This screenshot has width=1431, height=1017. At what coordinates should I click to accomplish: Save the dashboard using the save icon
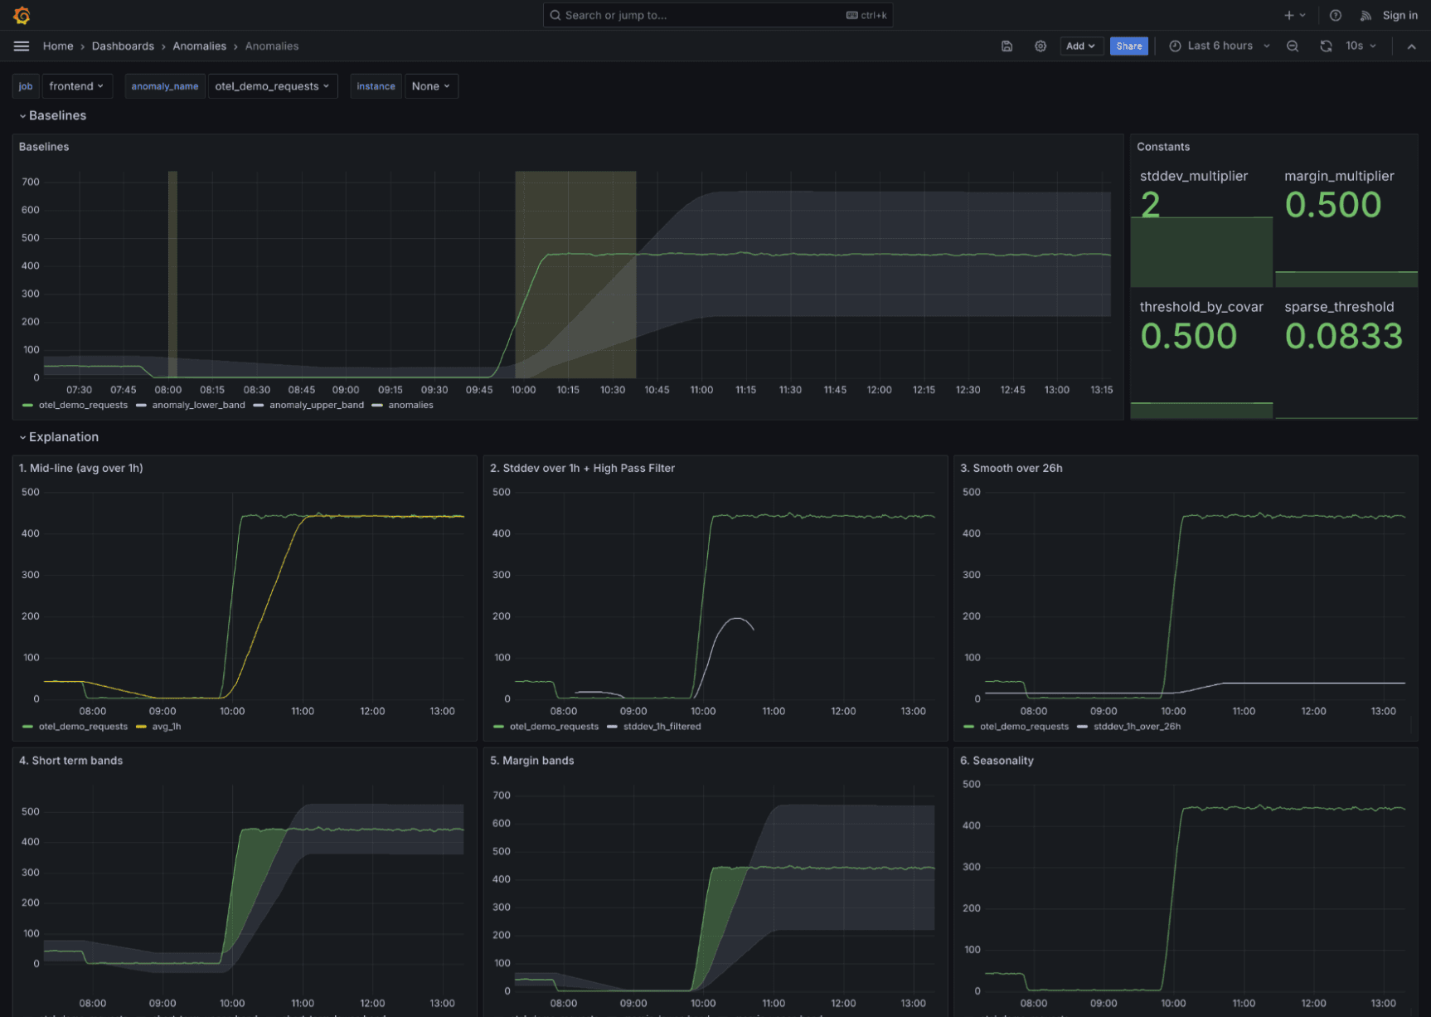[1007, 46]
